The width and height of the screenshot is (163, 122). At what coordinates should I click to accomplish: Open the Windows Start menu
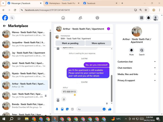[x=4, y=119]
